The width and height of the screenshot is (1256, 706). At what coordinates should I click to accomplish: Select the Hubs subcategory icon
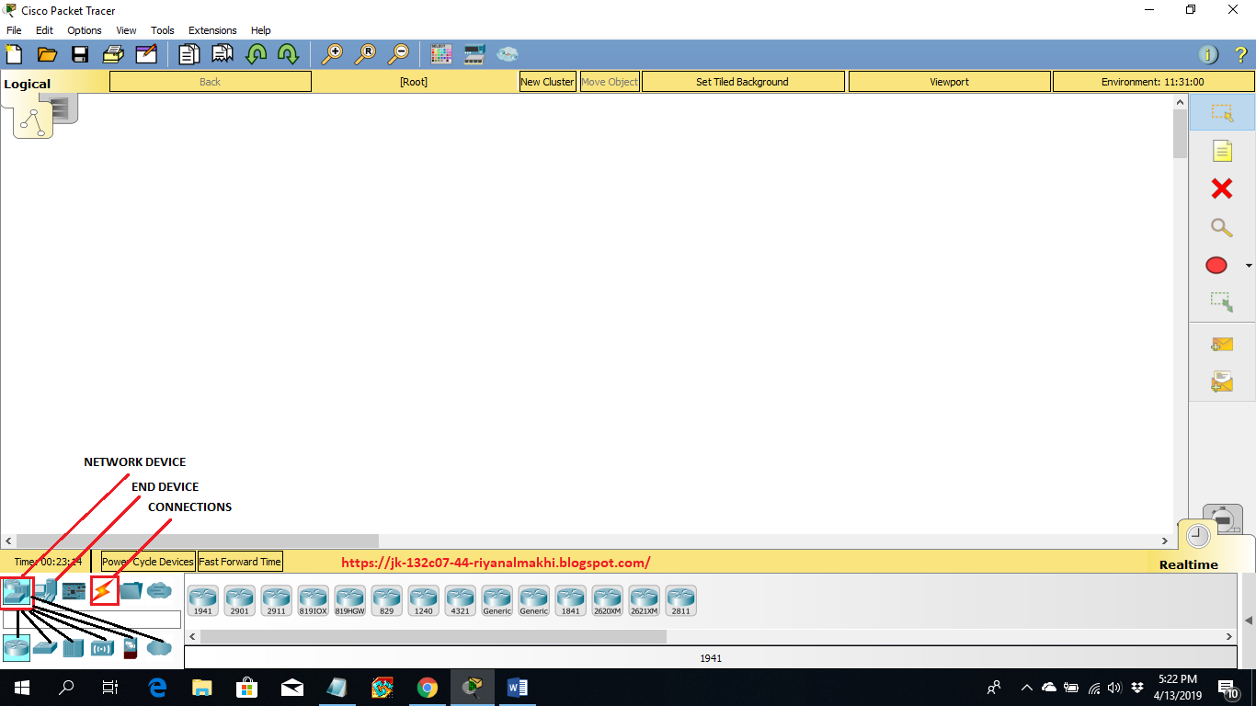74,648
